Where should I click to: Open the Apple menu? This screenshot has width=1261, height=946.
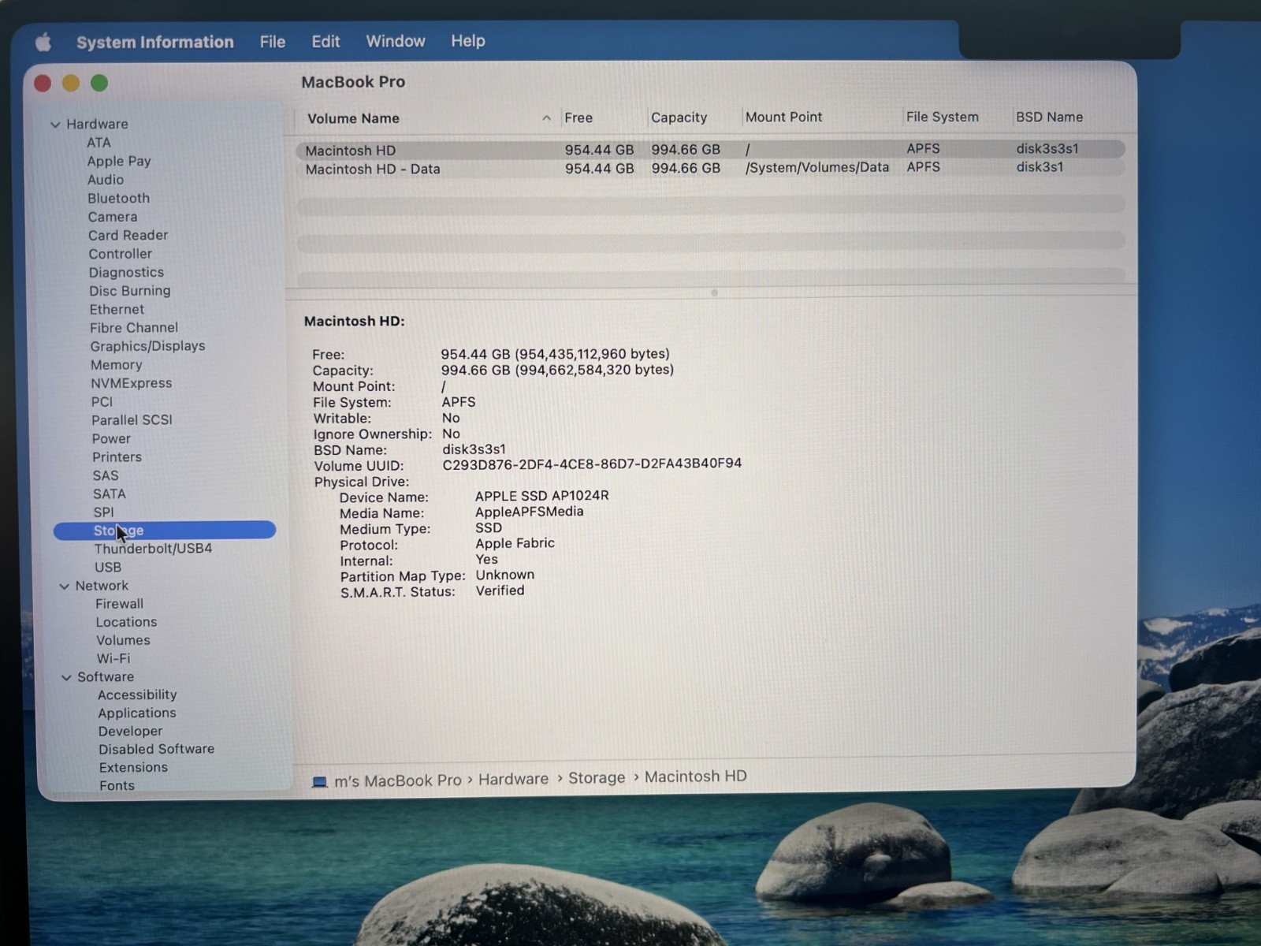pyautogui.click(x=43, y=42)
